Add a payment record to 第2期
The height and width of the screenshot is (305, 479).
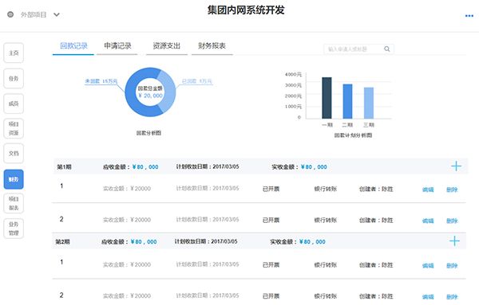tap(454, 241)
